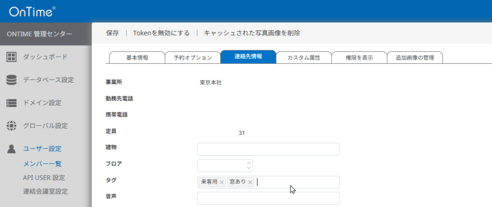The height and width of the screenshot is (207, 492).
Task: Click the user settings person icon
Action: 12,149
